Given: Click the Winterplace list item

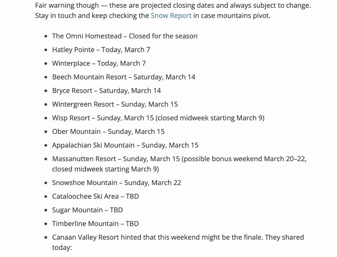Looking at the screenshot, I should (x=99, y=63).
